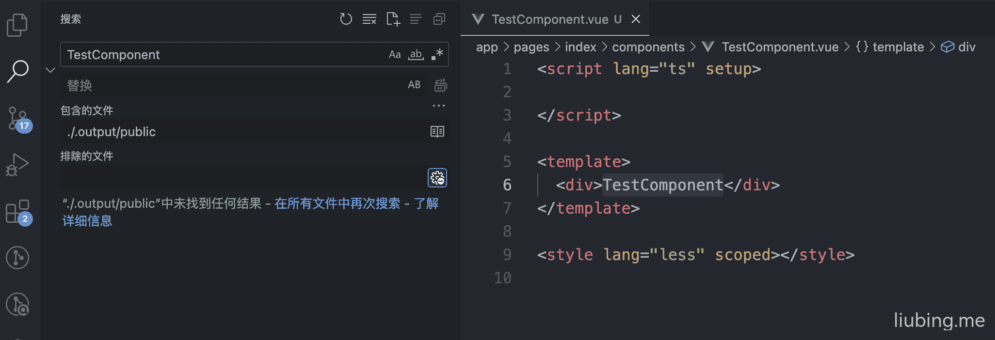Toggle Match Case (Aa) in the search box
The image size is (995, 340).
coord(395,54)
